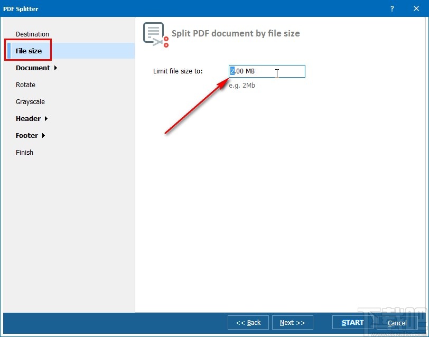Click the split document scissors icon
The image size is (429, 337).
pyautogui.click(x=156, y=35)
